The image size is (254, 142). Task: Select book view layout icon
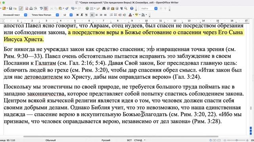(219, 140)
